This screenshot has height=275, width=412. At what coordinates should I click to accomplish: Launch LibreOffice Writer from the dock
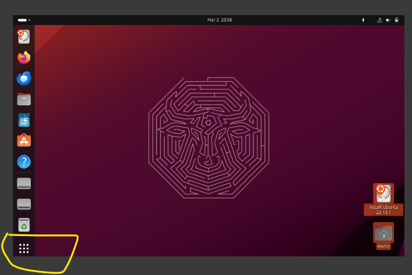(x=24, y=120)
